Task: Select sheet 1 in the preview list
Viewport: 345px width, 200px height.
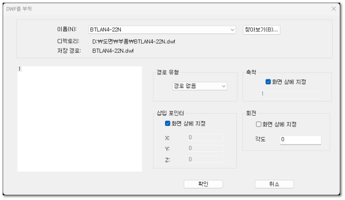Action: (20, 69)
